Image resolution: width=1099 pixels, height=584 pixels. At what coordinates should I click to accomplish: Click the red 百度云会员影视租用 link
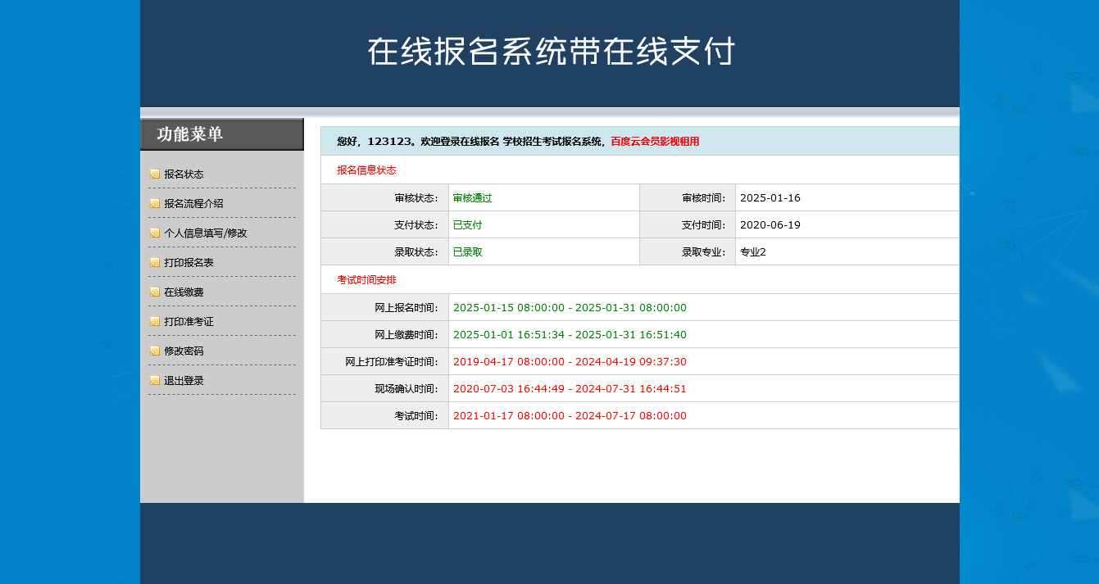coord(655,142)
